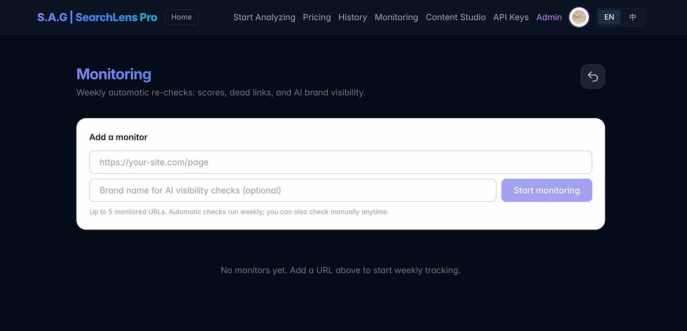Screen dimensions: 687x331
Task: Go to Pricing page
Action: coord(317,17)
